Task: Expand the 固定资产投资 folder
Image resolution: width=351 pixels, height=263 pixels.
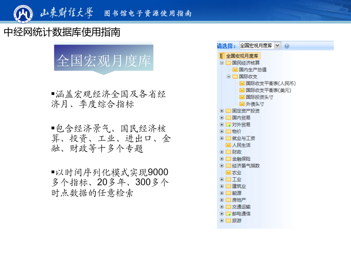Action: point(222,111)
